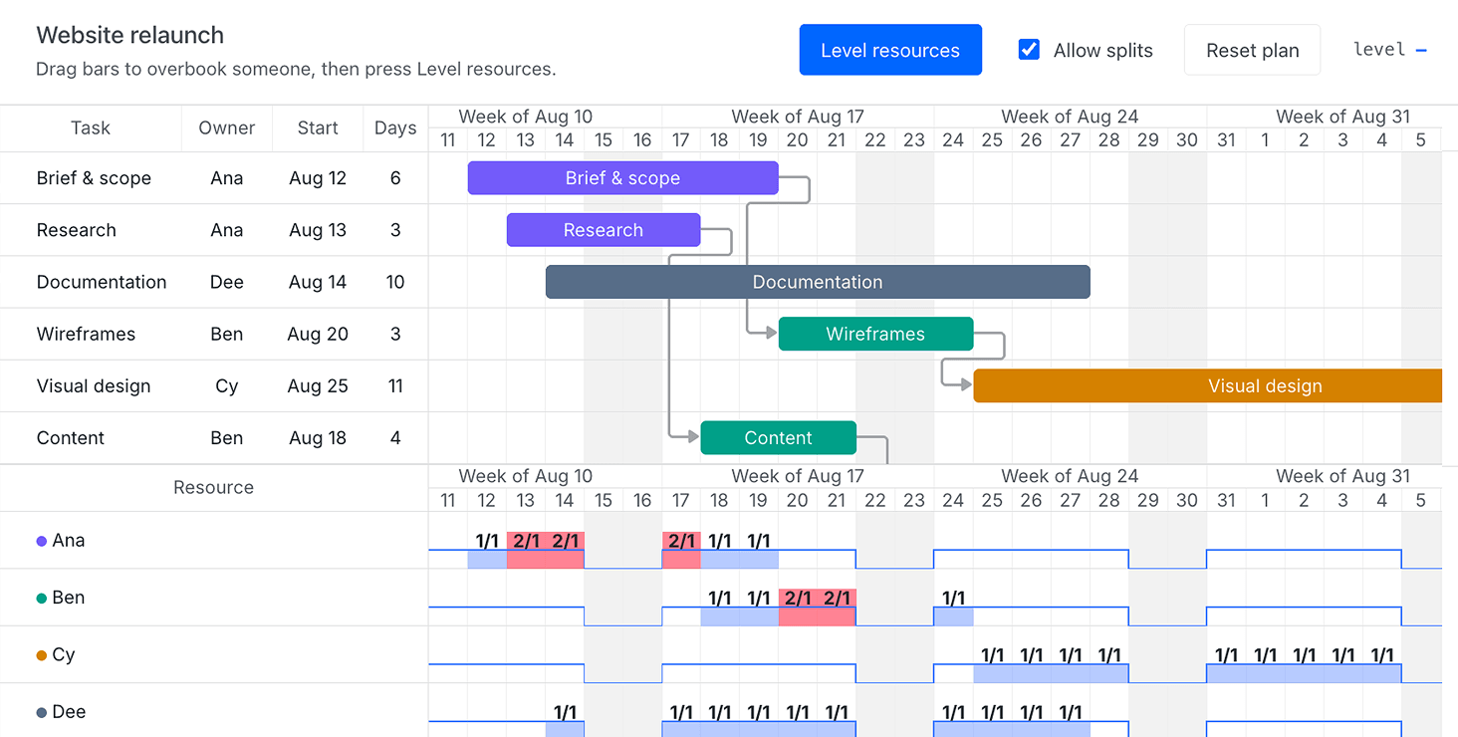Screen dimensions: 1458x737
Task: Click the Dee owner cell for Documentation
Action: (x=227, y=282)
